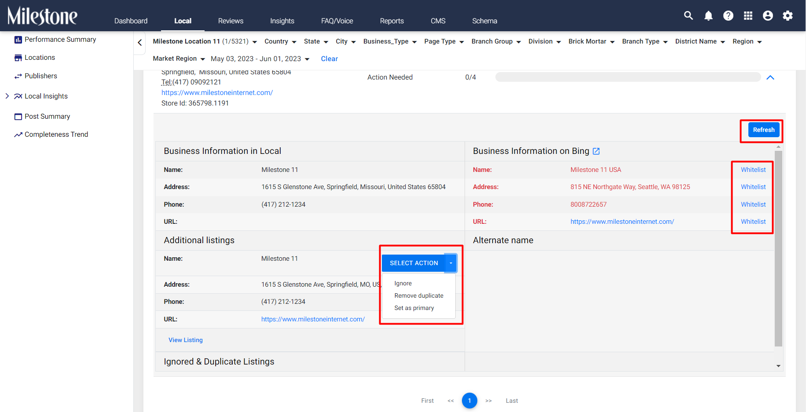Go to the Dashboard tab
Image resolution: width=806 pixels, height=412 pixels.
coord(131,21)
